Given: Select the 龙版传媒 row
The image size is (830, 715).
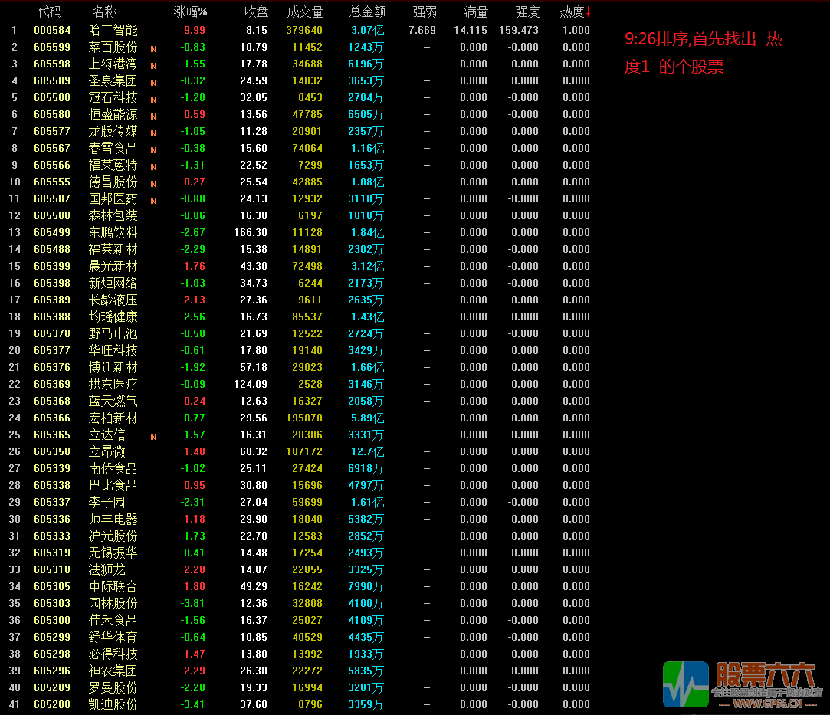Looking at the screenshot, I should pyautogui.click(x=300, y=131).
